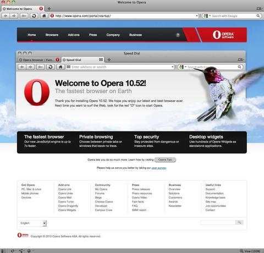The width and height of the screenshot is (264, 253).
Task: Open Opera Link footer link
Action: (65, 189)
